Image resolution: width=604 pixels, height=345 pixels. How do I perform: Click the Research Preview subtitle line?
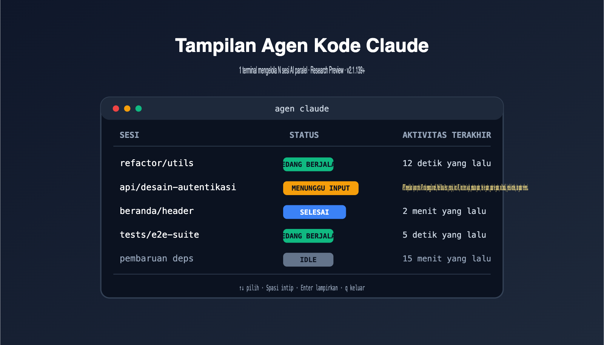302,70
